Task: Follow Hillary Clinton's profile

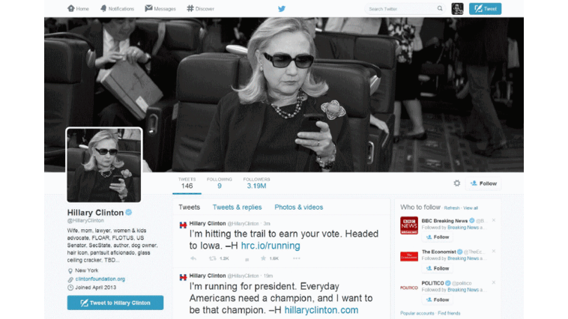Action: pos(483,183)
